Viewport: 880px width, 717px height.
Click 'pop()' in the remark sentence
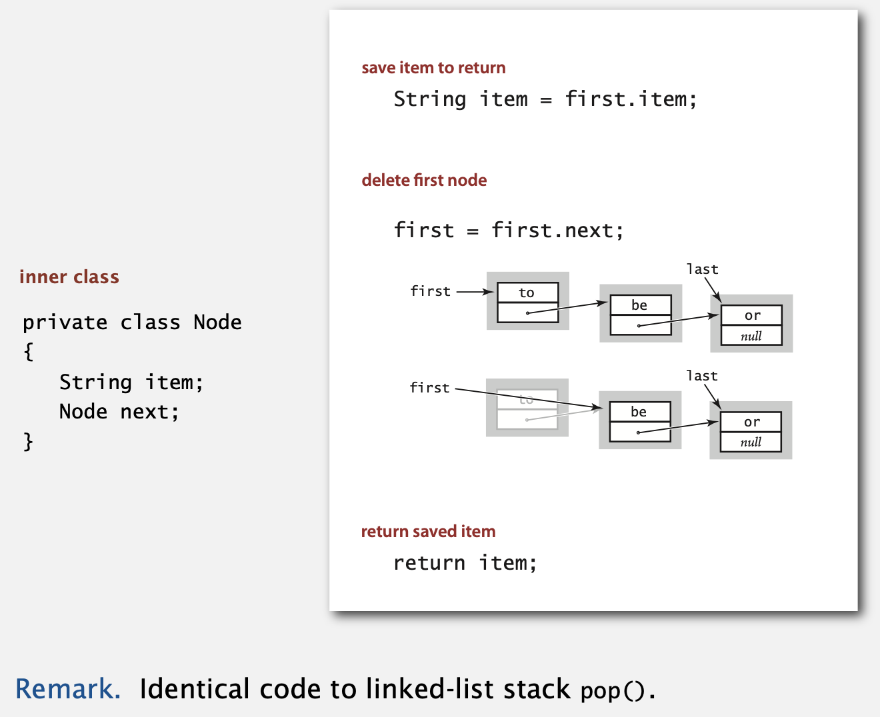pyautogui.click(x=613, y=691)
